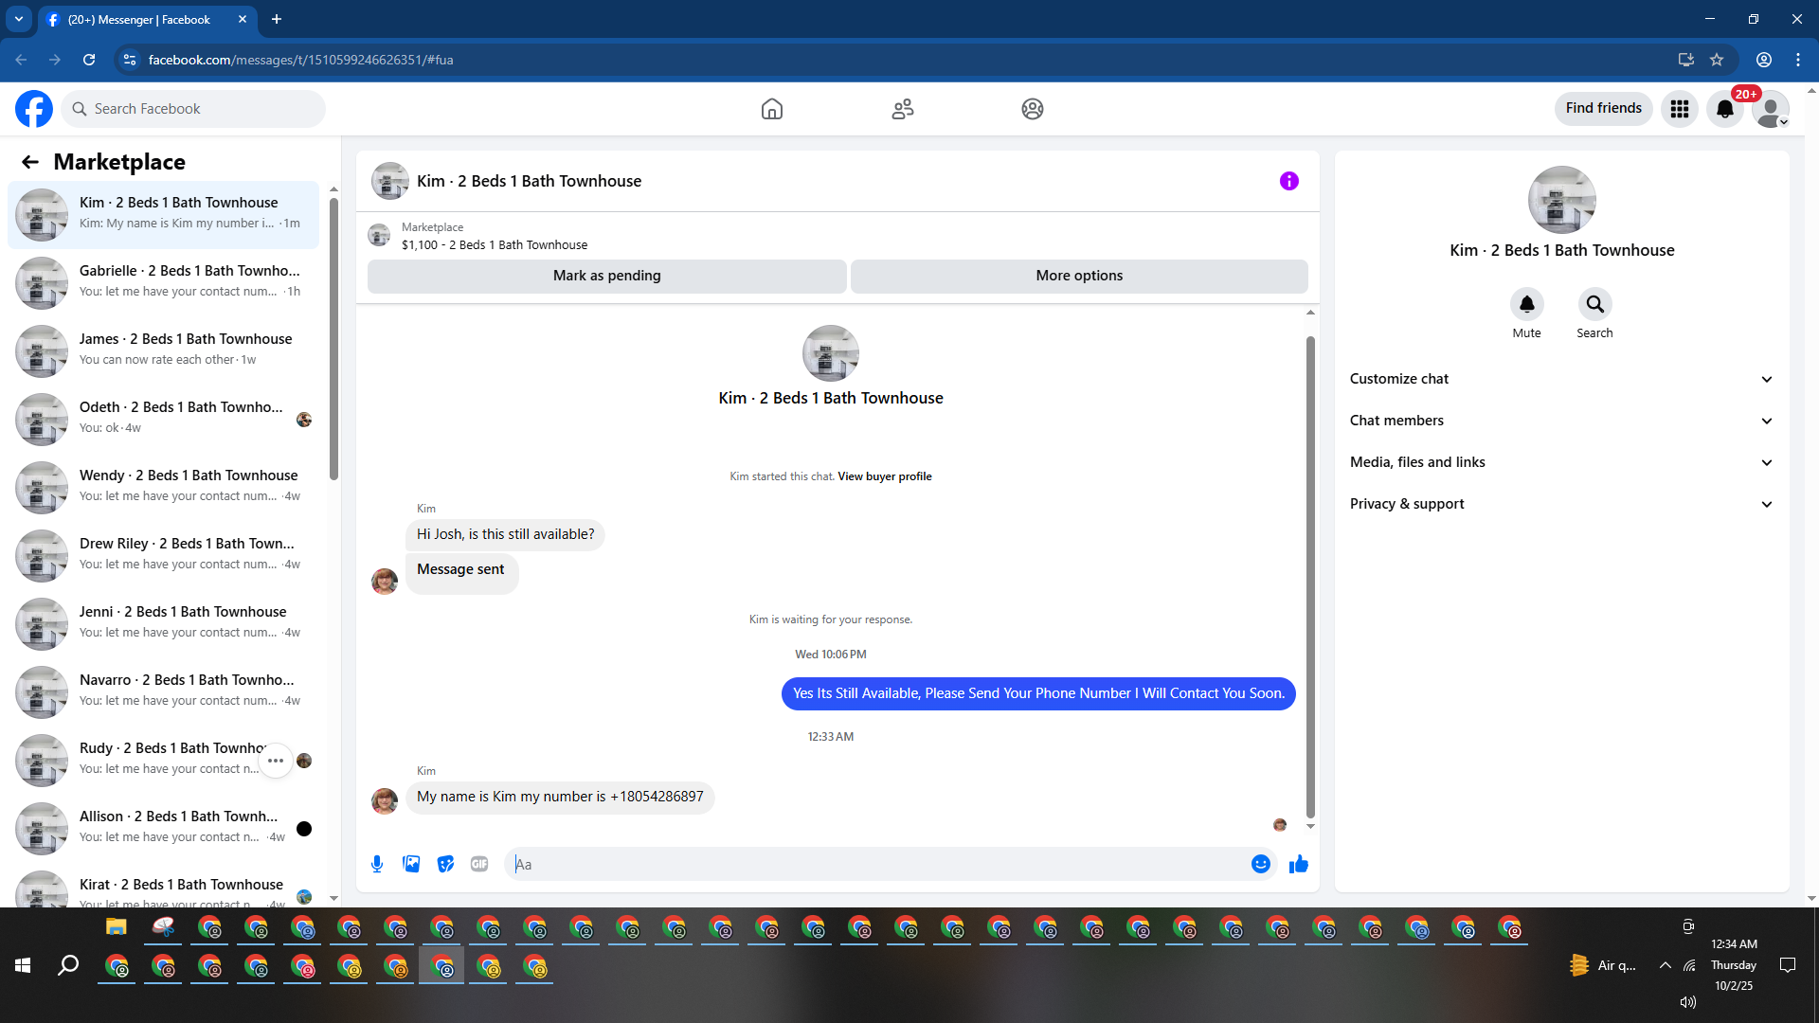Attach a photo using the image icon
This screenshot has width=1819, height=1023.
tap(411, 864)
